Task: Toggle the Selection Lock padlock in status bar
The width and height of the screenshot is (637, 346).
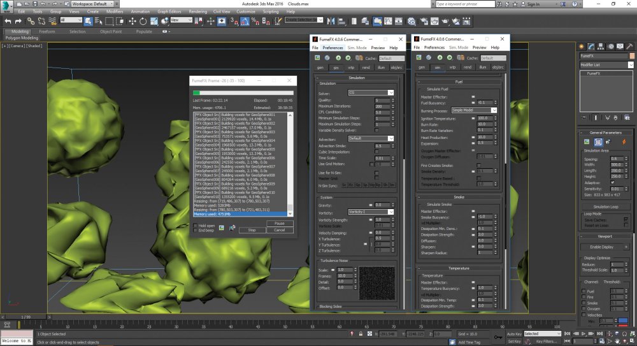Action: coord(361,334)
